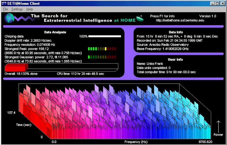Click the 'Frequency (Hz)' axis label
This screenshot has height=145, width=227.
(136, 142)
